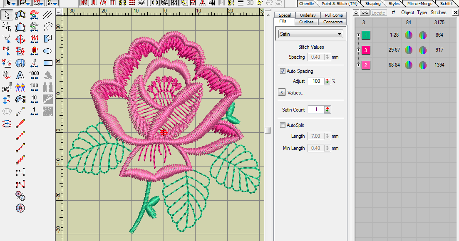Select the diagonal parallel lines tool

coord(48,15)
